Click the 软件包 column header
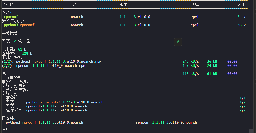The height and width of the screenshot is (133, 256). (x=10, y=5)
